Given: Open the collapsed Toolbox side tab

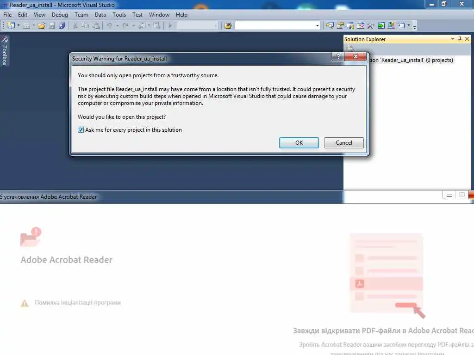Looking at the screenshot, I should point(5,51).
